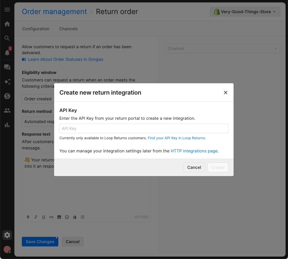This screenshot has width=288, height=259.
Task: Open the conversations panel icon
Action: click(x=7, y=67)
